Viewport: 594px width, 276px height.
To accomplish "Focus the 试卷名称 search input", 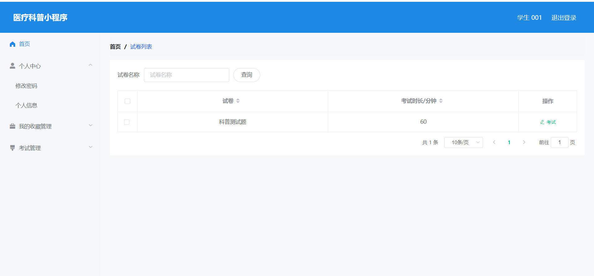I will [187, 75].
